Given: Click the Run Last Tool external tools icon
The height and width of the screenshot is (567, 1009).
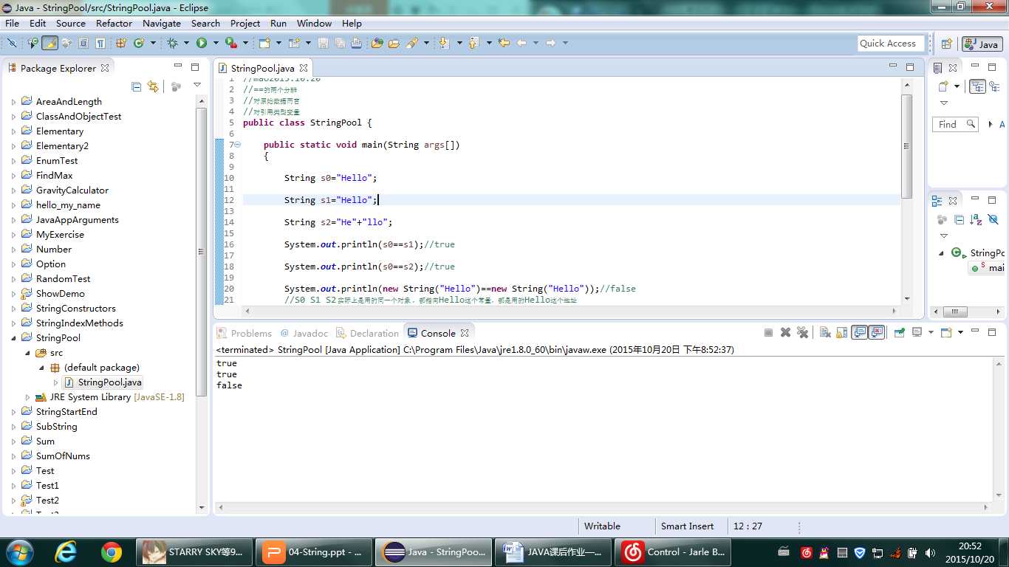Looking at the screenshot, I should click(x=231, y=43).
